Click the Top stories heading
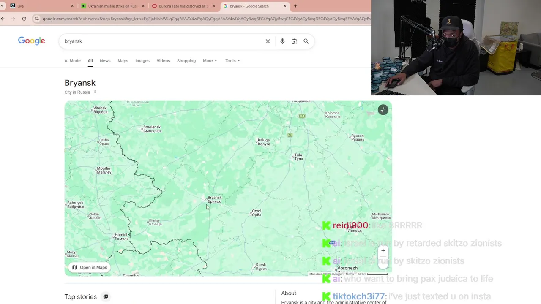The image size is (541, 304). (80, 296)
